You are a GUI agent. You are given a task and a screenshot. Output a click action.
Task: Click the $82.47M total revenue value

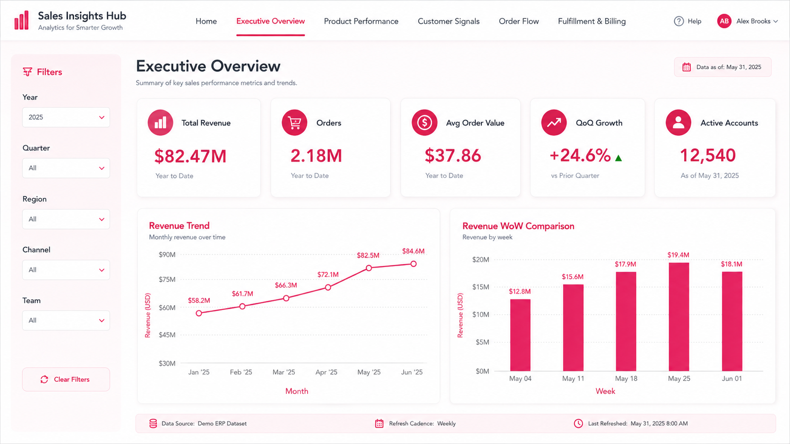point(190,156)
